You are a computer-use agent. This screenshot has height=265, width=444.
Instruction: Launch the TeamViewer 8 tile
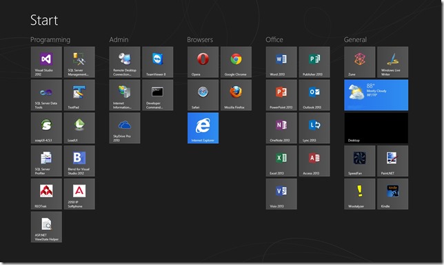(x=158, y=62)
